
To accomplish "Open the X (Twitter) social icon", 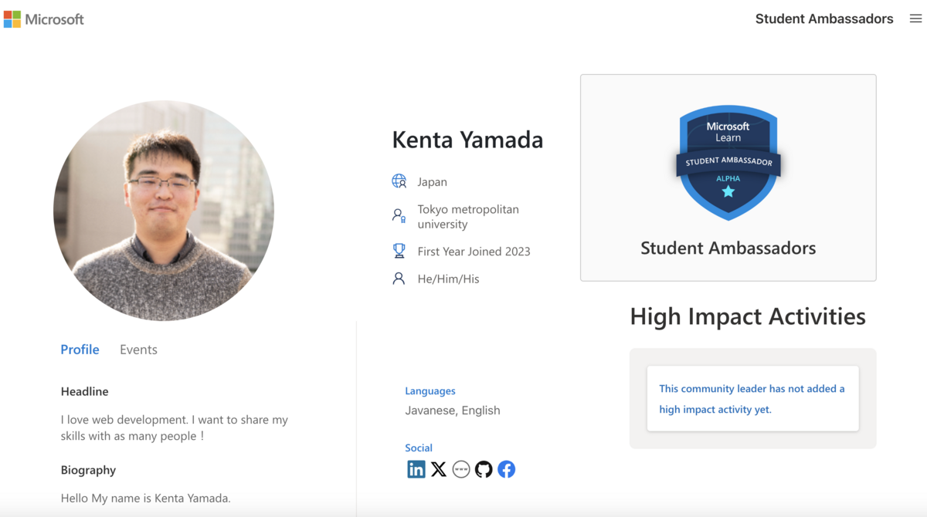I will click(x=439, y=469).
